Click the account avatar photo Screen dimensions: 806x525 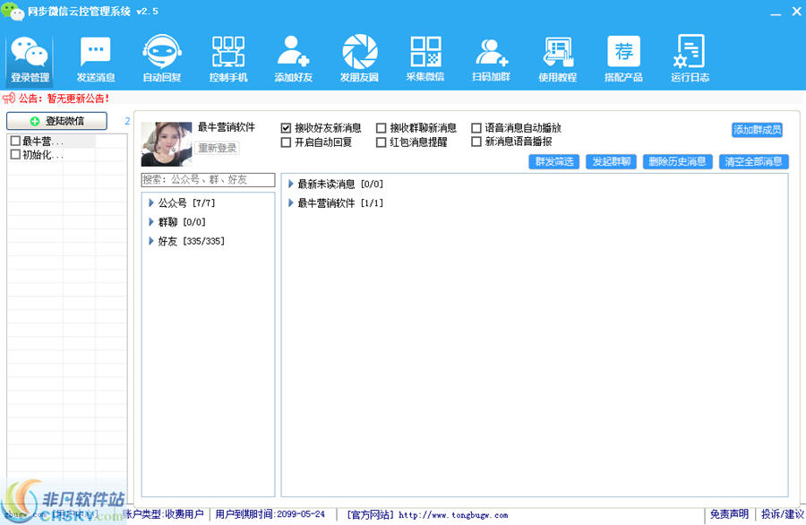(x=167, y=144)
